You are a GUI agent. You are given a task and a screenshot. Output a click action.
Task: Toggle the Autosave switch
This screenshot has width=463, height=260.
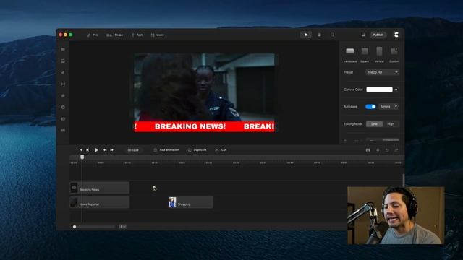(370, 107)
